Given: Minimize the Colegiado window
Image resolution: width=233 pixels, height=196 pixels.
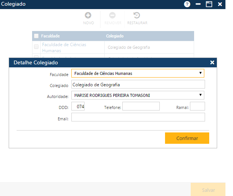Looking at the screenshot, I should [x=198, y=4].
